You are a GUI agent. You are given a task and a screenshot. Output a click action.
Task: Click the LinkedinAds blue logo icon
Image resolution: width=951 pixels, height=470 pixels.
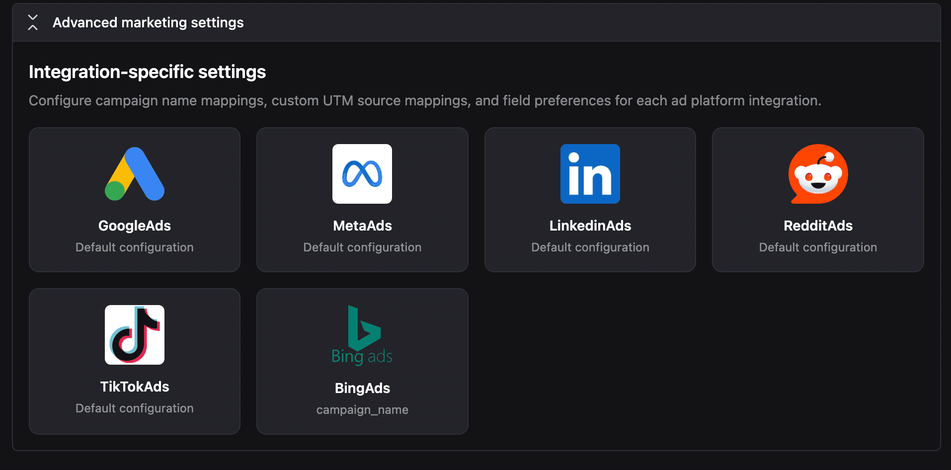click(590, 174)
